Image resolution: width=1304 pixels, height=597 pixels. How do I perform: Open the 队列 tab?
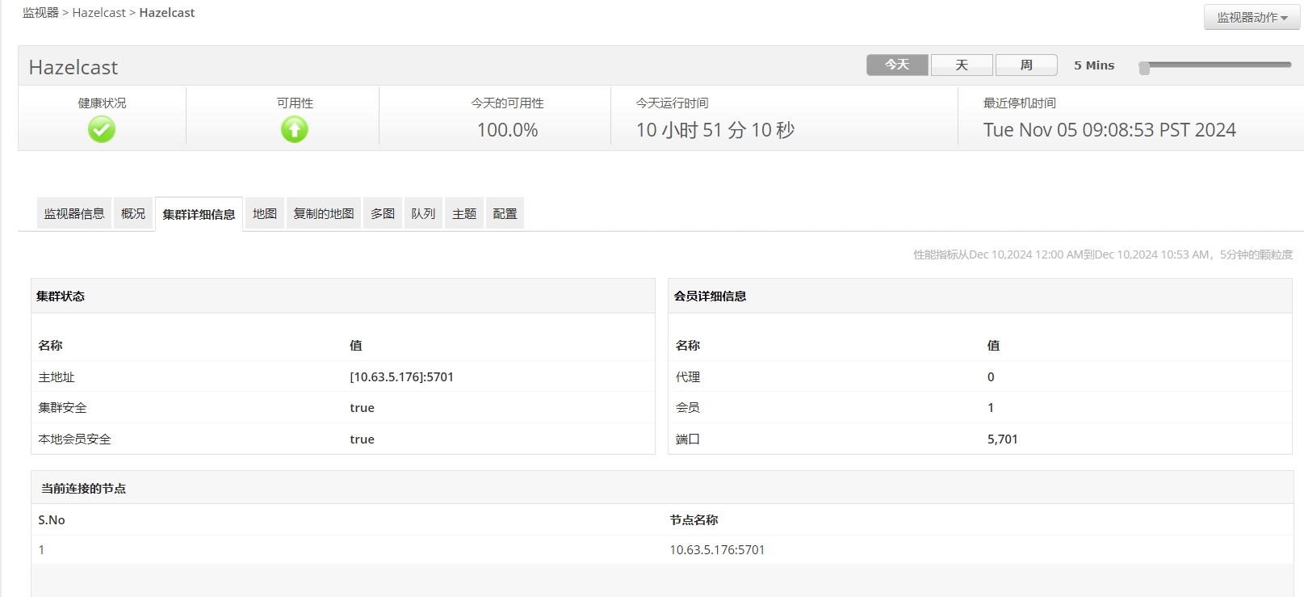click(x=423, y=213)
